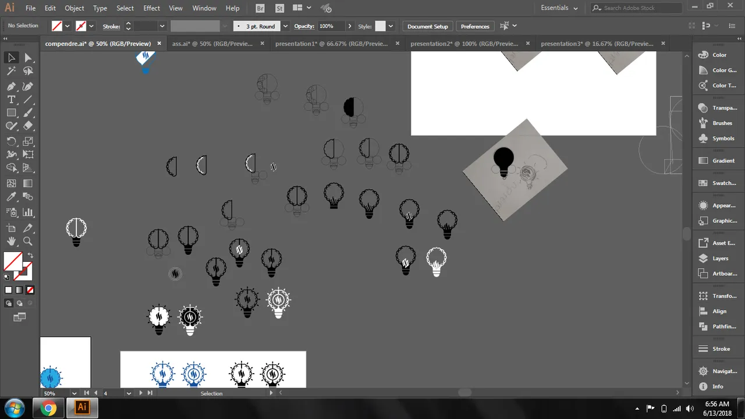Switch to the presentation1 document tab
This screenshot has height=419, width=745.
click(332, 44)
